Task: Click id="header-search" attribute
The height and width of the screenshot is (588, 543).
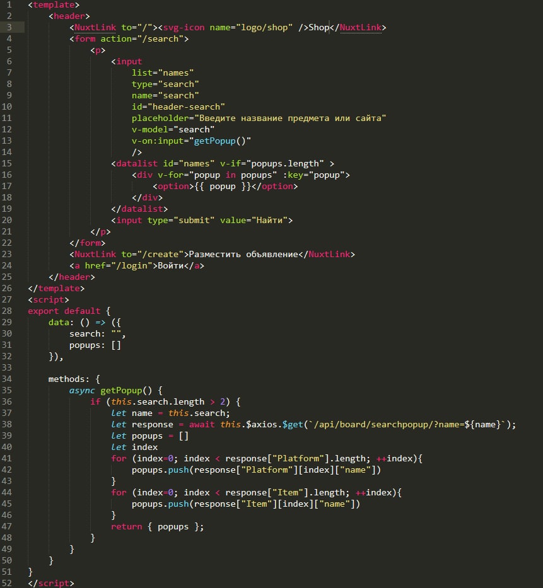Action: 178,107
